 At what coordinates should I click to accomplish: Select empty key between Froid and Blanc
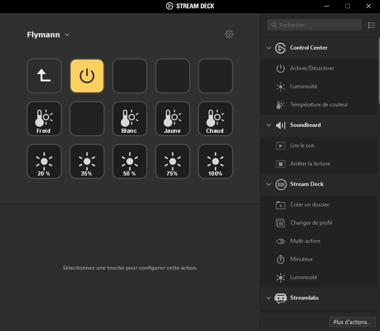(x=87, y=119)
